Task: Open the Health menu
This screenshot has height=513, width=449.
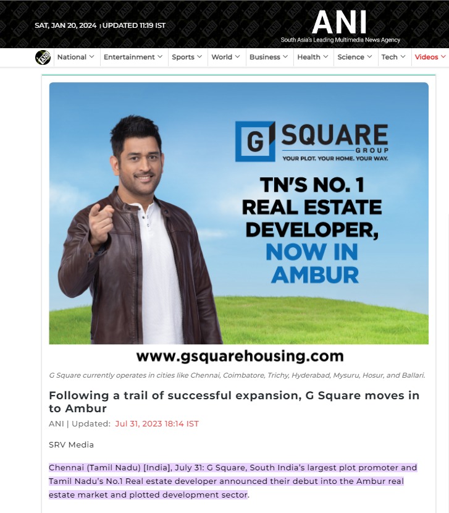Action: (x=313, y=57)
